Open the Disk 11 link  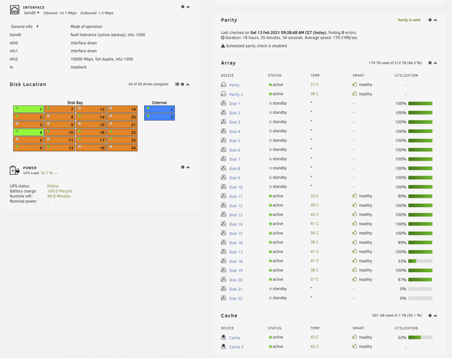pyautogui.click(x=236, y=196)
